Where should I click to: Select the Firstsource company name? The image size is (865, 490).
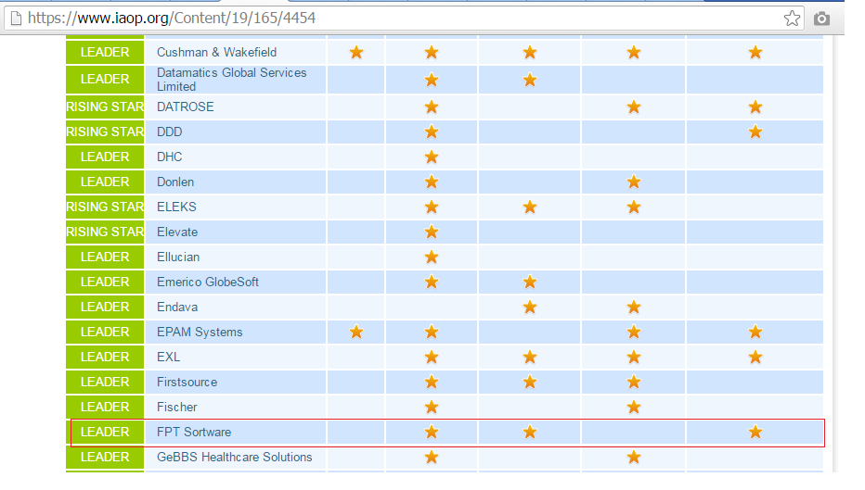tap(187, 383)
